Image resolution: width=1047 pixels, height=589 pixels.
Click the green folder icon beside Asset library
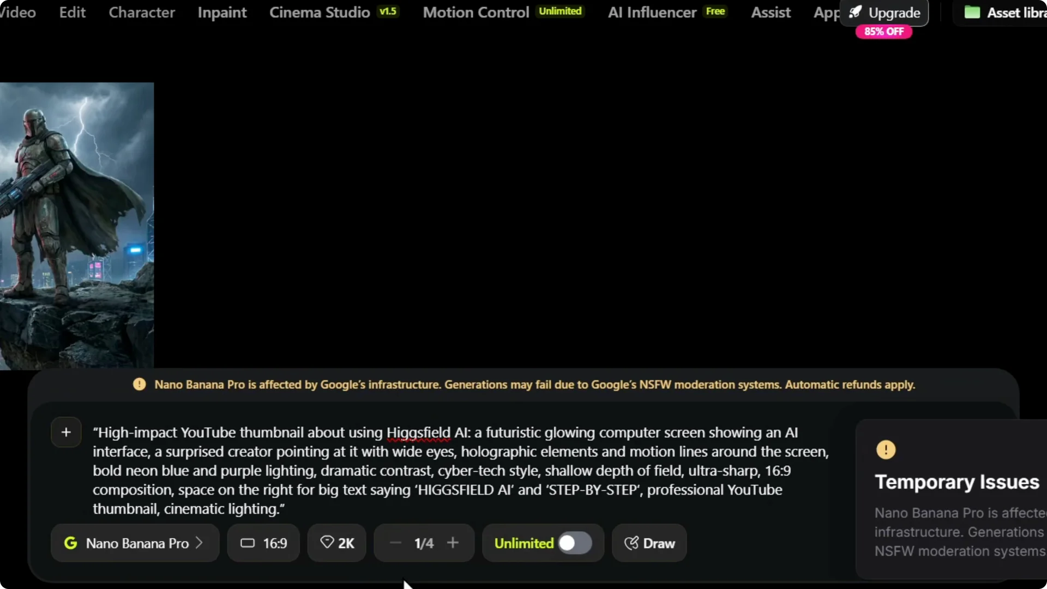974,12
